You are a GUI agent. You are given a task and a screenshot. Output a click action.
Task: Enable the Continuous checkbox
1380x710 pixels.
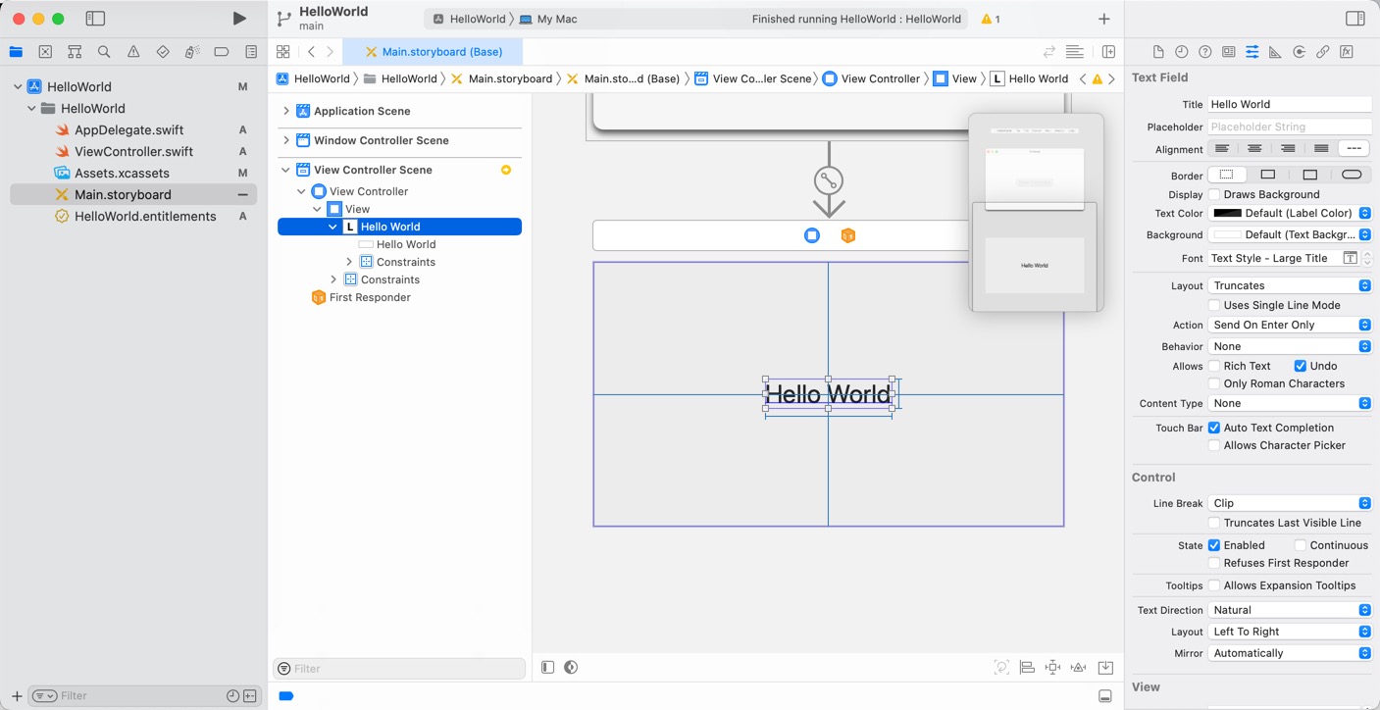(x=1300, y=545)
